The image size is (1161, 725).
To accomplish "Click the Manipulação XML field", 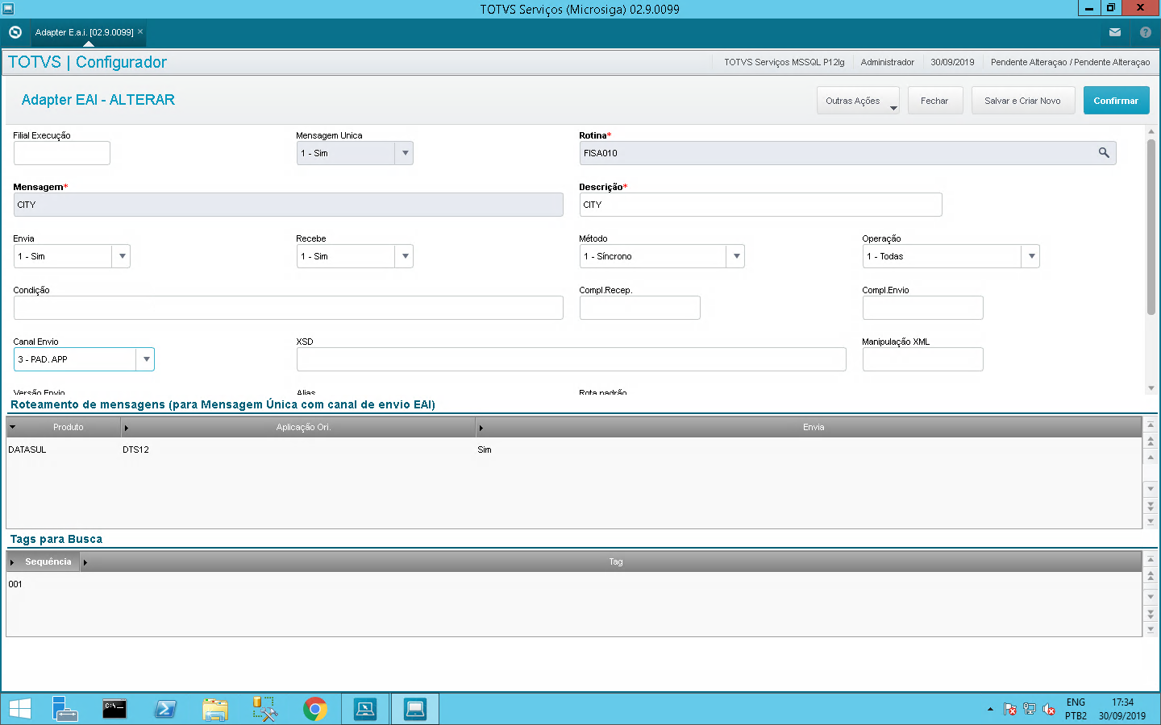I will pyautogui.click(x=922, y=359).
